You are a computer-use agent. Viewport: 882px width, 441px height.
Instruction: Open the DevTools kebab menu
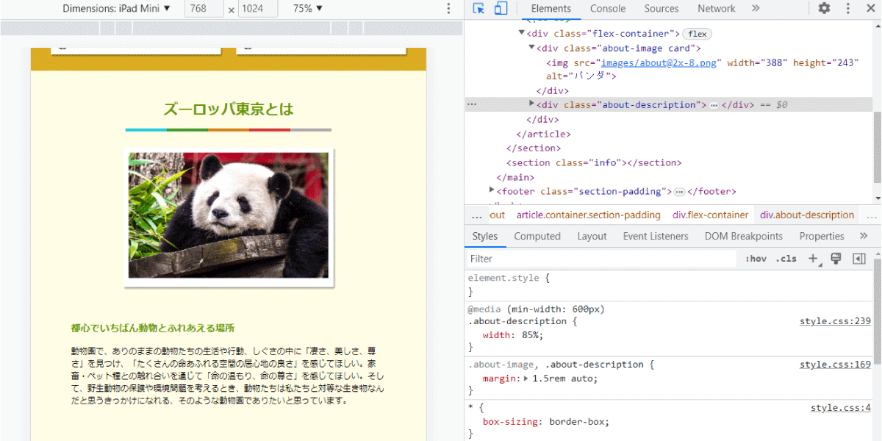click(847, 9)
